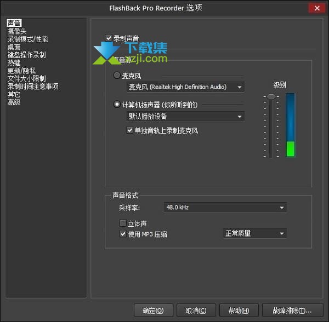Click the 取消(C) button
This screenshot has height=322, width=329.
196,311
